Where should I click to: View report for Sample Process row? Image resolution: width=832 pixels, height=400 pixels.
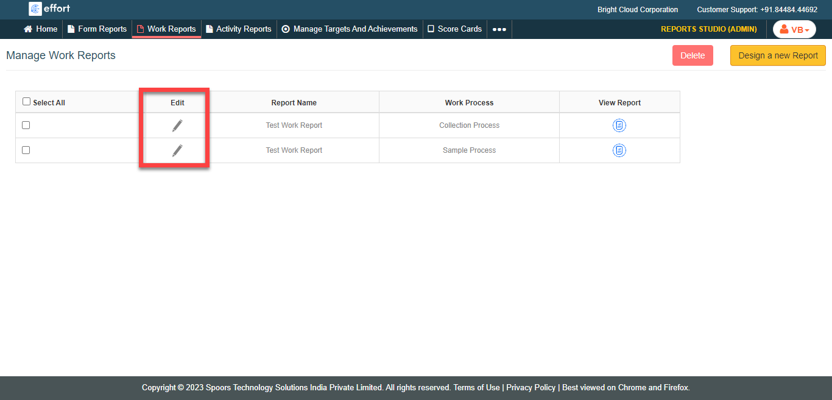click(x=619, y=150)
